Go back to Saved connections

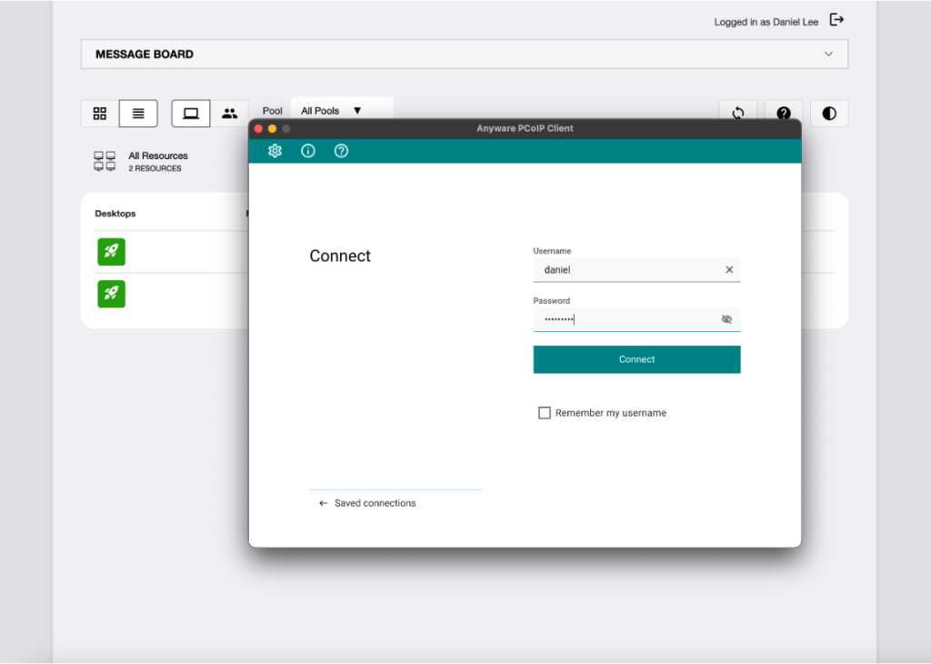(x=367, y=503)
